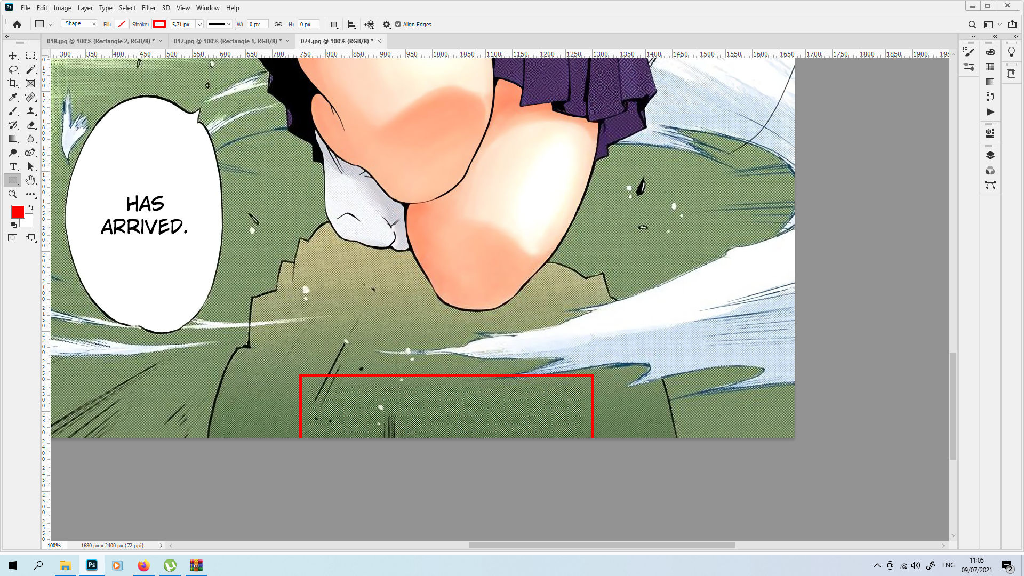Screen dimensions: 1024x576
Task: Select the Eraser tool
Action: [x=30, y=125]
